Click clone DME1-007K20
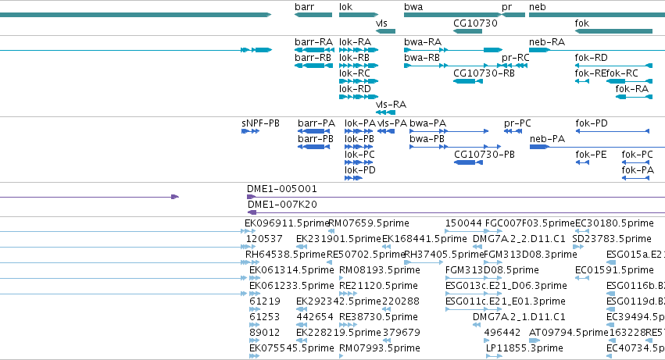 coord(456,213)
